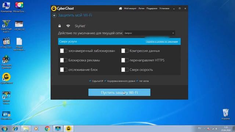Viewport: 235px width, 132px height.
Task: Open media player taskbar icon
Action: point(36,129)
